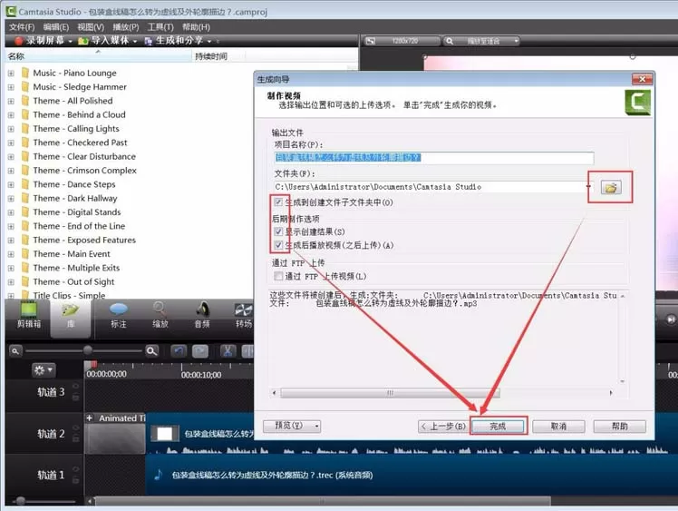Click the produce and share icon
Viewport: 678px width, 511px height.
coord(149,41)
